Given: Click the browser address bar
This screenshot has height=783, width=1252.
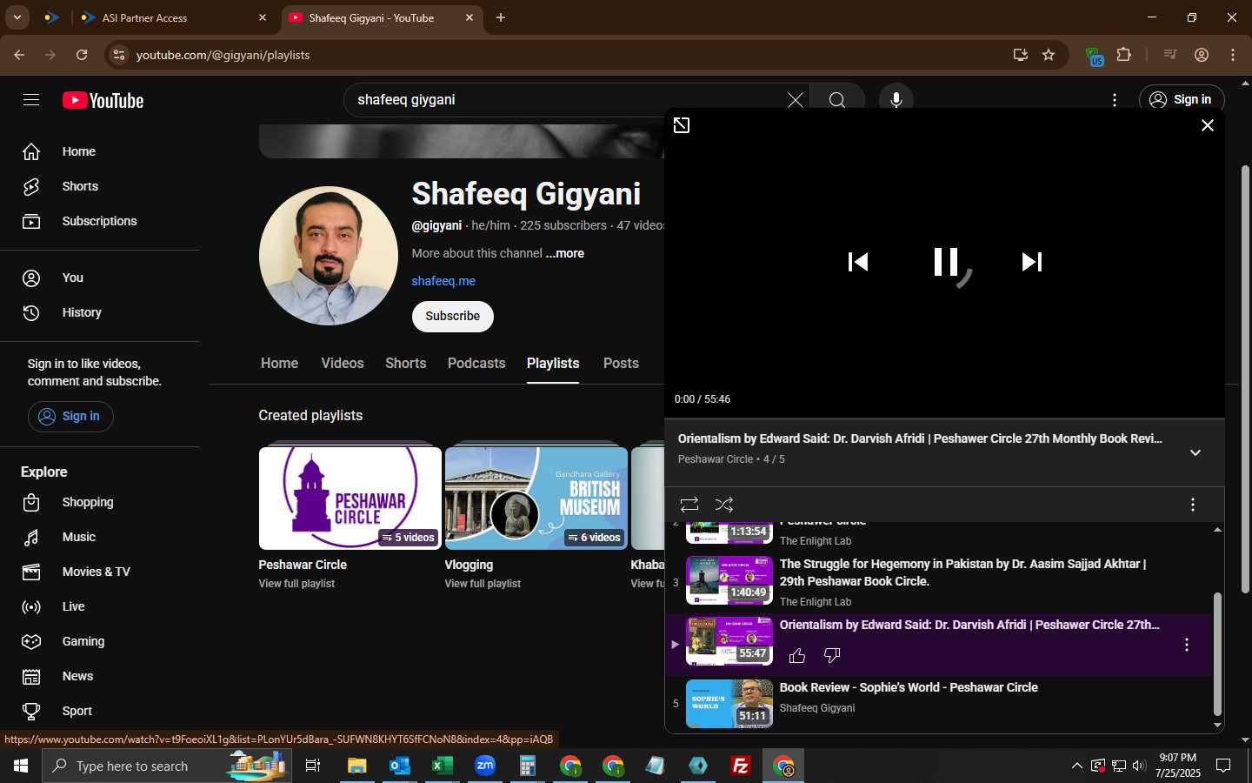Looking at the screenshot, I should pos(565,55).
